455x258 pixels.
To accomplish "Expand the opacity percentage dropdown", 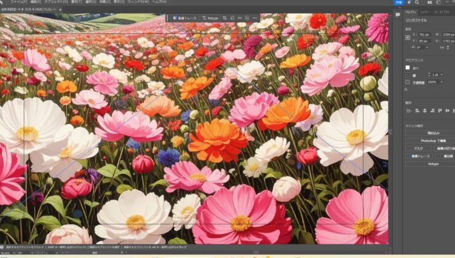I will pos(441,82).
